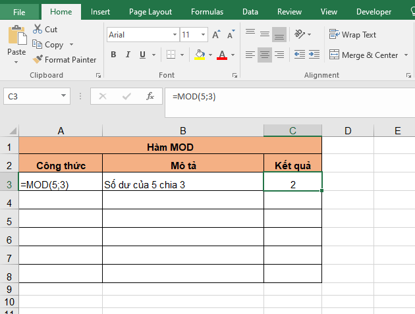Expand the Underline style dropdown arrow
The width and height of the screenshot is (415, 314).
[x=153, y=55]
